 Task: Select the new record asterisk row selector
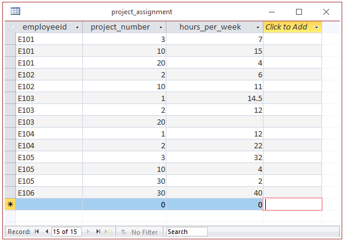coord(10,204)
